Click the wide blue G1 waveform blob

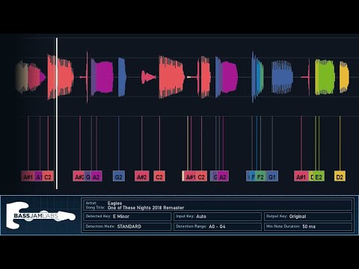(282, 77)
